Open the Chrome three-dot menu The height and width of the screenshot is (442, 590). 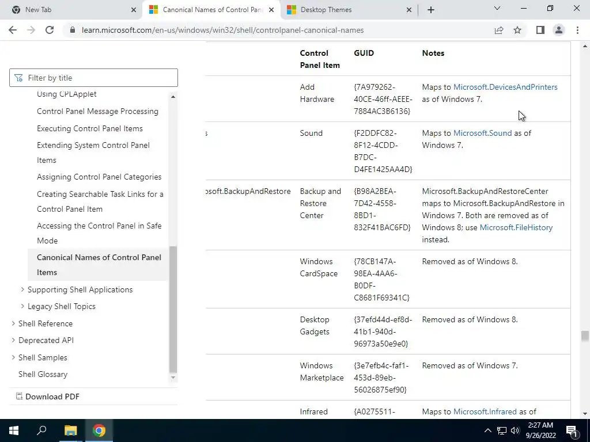coord(577,30)
